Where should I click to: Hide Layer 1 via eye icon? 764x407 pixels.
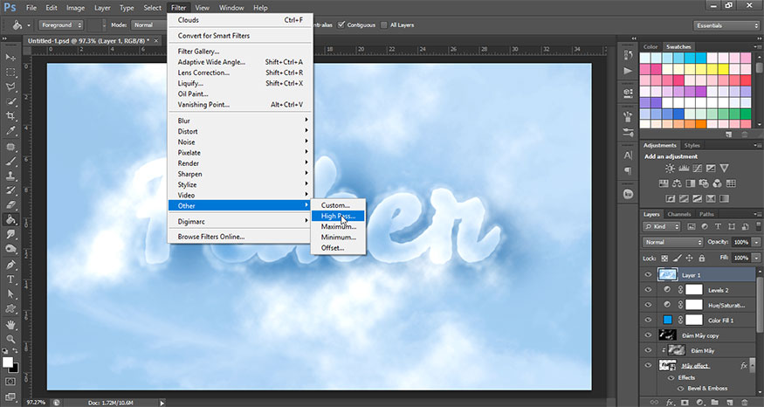pyautogui.click(x=648, y=275)
